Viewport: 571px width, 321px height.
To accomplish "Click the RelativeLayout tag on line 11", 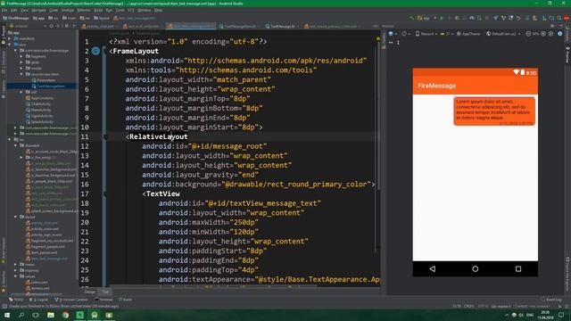I will 159,136.
